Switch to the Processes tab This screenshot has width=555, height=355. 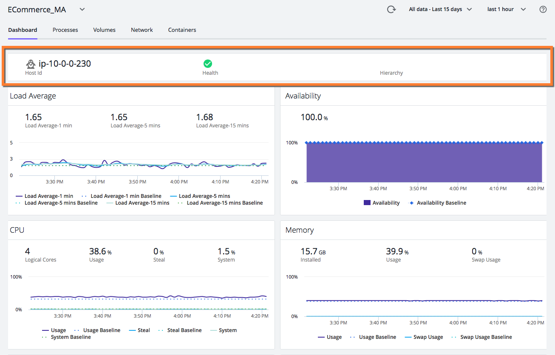pyautogui.click(x=65, y=30)
